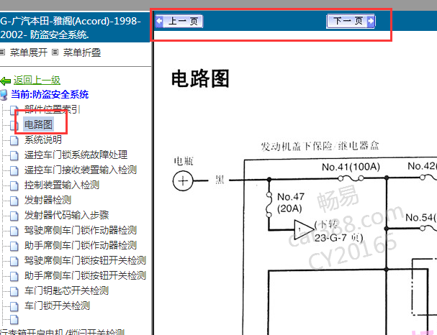Select 电路图 tree item

(x=38, y=124)
